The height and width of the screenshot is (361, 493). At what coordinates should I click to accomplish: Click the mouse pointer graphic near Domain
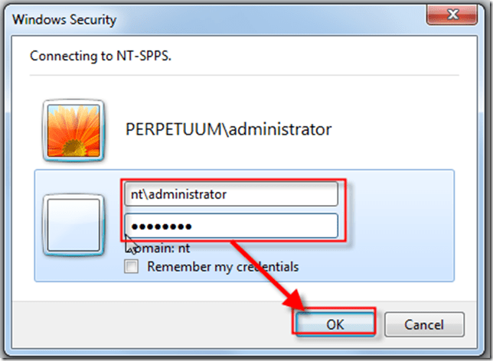[131, 244]
